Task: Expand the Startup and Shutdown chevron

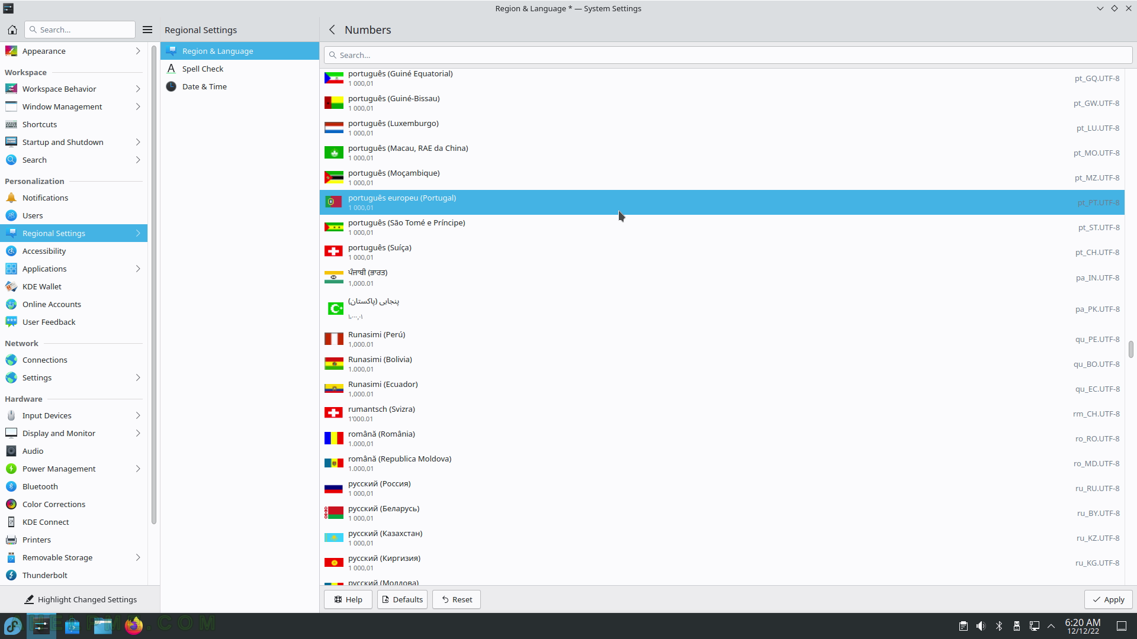Action: coord(138,142)
